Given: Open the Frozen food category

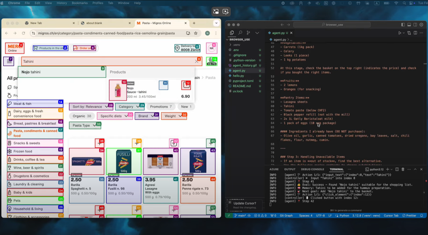Looking at the screenshot, I should click(35, 151).
